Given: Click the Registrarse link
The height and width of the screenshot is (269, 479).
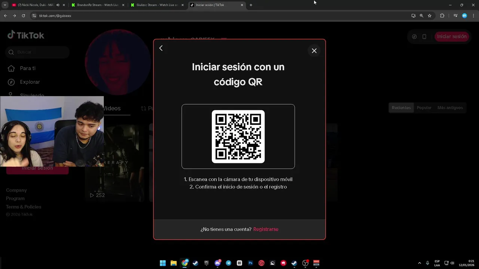Looking at the screenshot, I should pos(266,229).
